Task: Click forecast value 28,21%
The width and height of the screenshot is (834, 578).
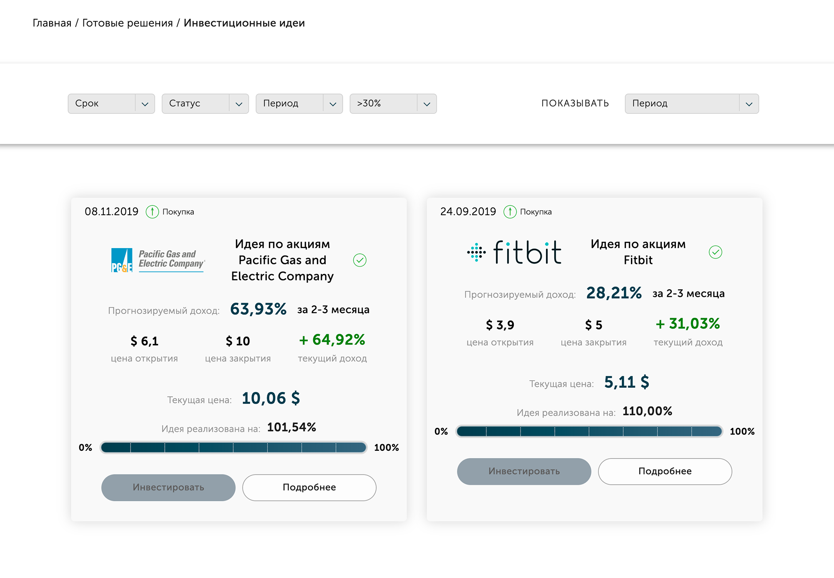Action: (x=614, y=293)
